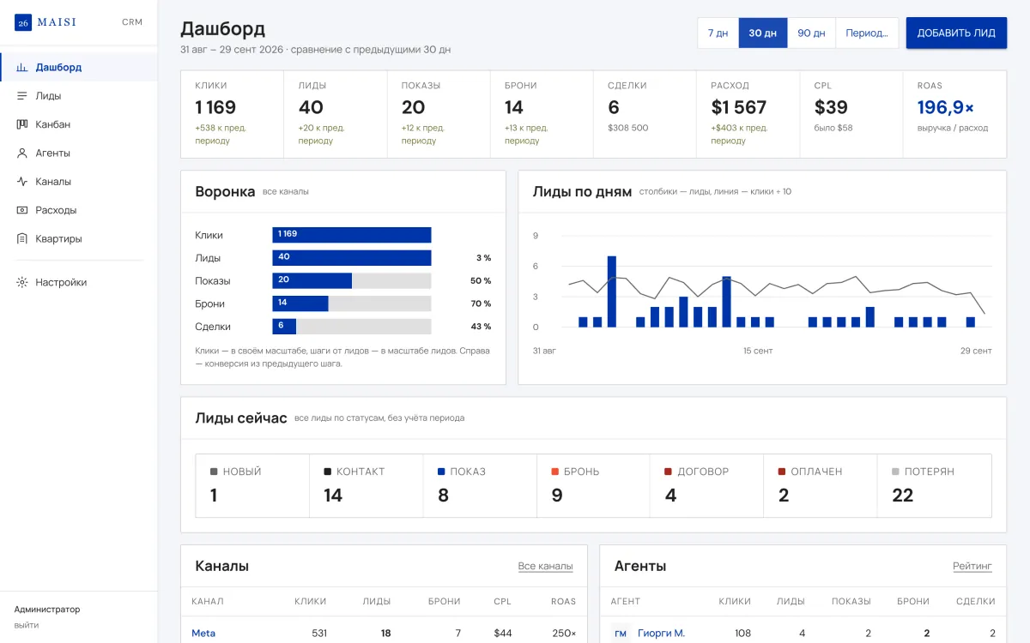Click the выйти logout link
Viewport: 1030px width, 643px height.
tap(27, 625)
